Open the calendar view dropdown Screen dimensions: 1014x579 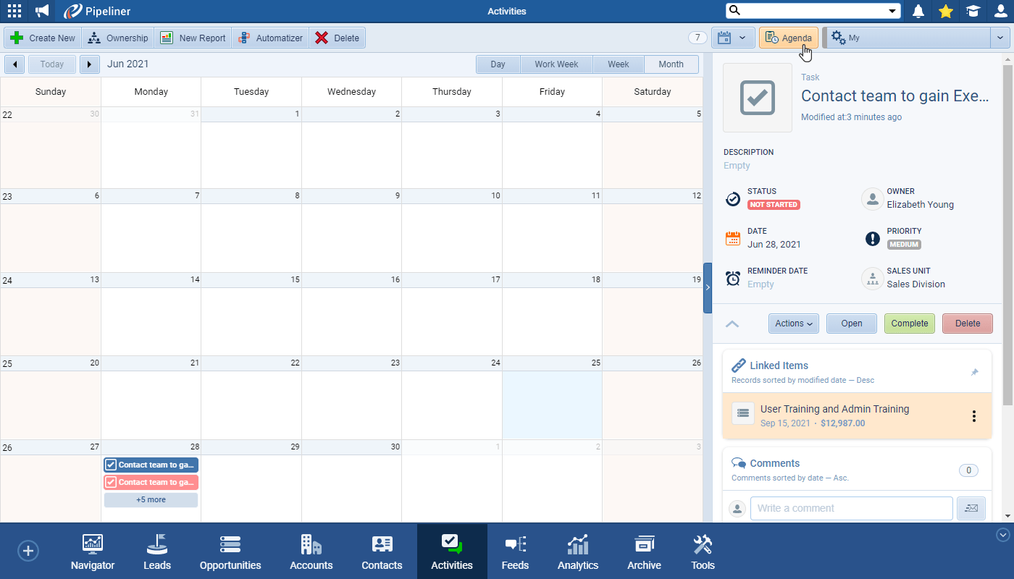pos(732,37)
